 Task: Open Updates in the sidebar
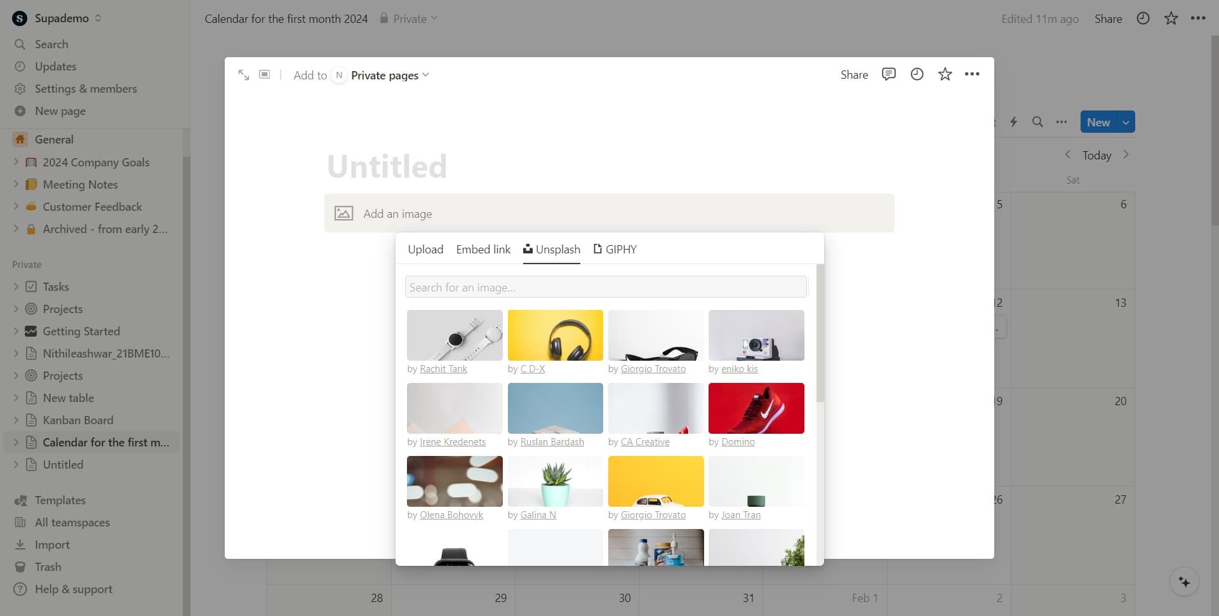click(x=55, y=66)
